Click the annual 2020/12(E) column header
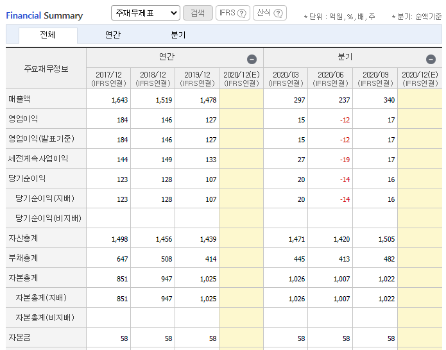 (241, 78)
